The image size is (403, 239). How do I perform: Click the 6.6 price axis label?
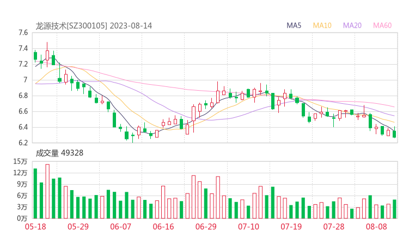click(x=23, y=111)
